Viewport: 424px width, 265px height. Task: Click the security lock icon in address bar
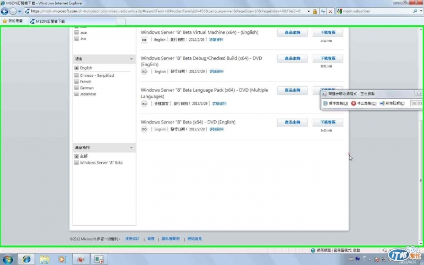315,11
